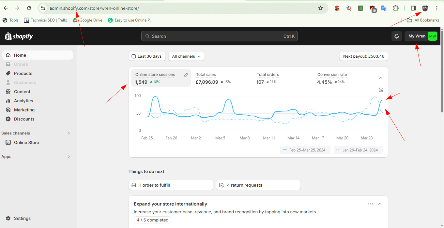The width and height of the screenshot is (444, 228).
Task: Select the Total orders metric
Action: coord(283,78)
